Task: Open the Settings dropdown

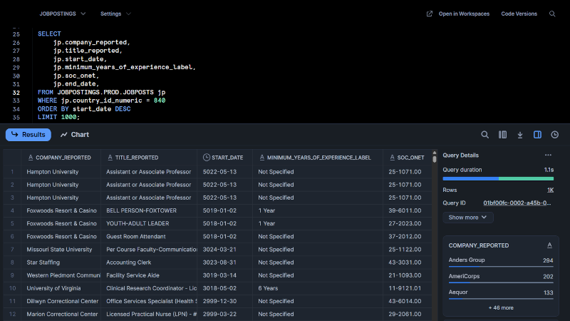Action: (x=115, y=14)
